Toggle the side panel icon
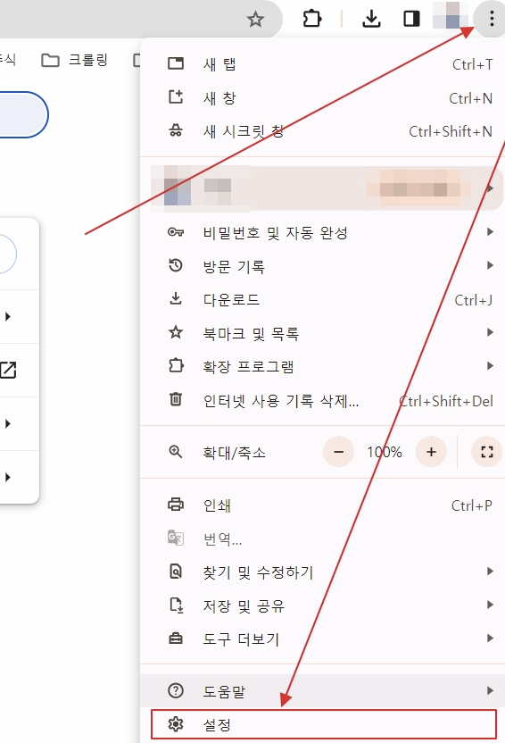Viewport: 505px width, 743px height. pos(411,19)
